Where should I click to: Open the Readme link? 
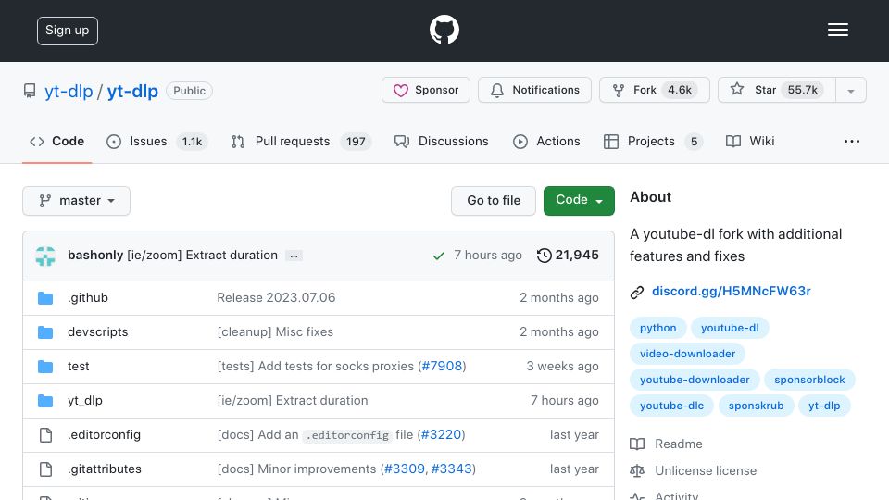[678, 444]
